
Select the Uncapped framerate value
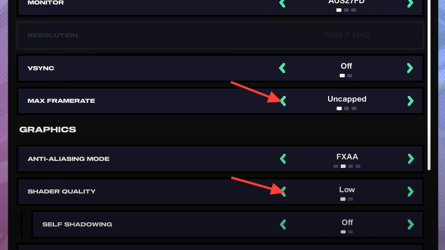[347, 99]
